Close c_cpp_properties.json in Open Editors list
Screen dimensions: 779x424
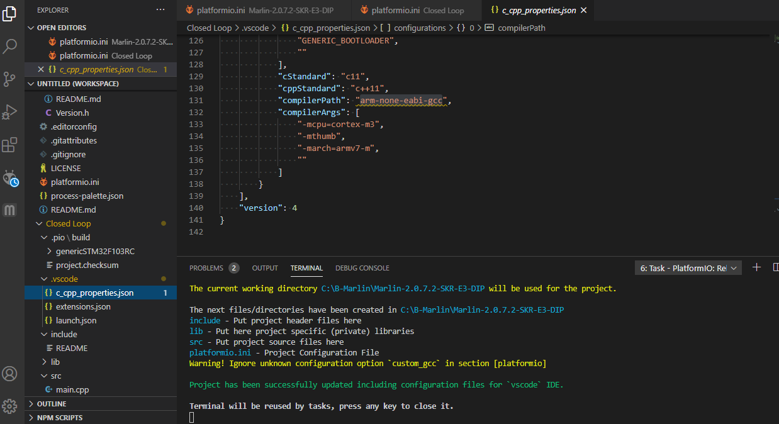click(41, 70)
